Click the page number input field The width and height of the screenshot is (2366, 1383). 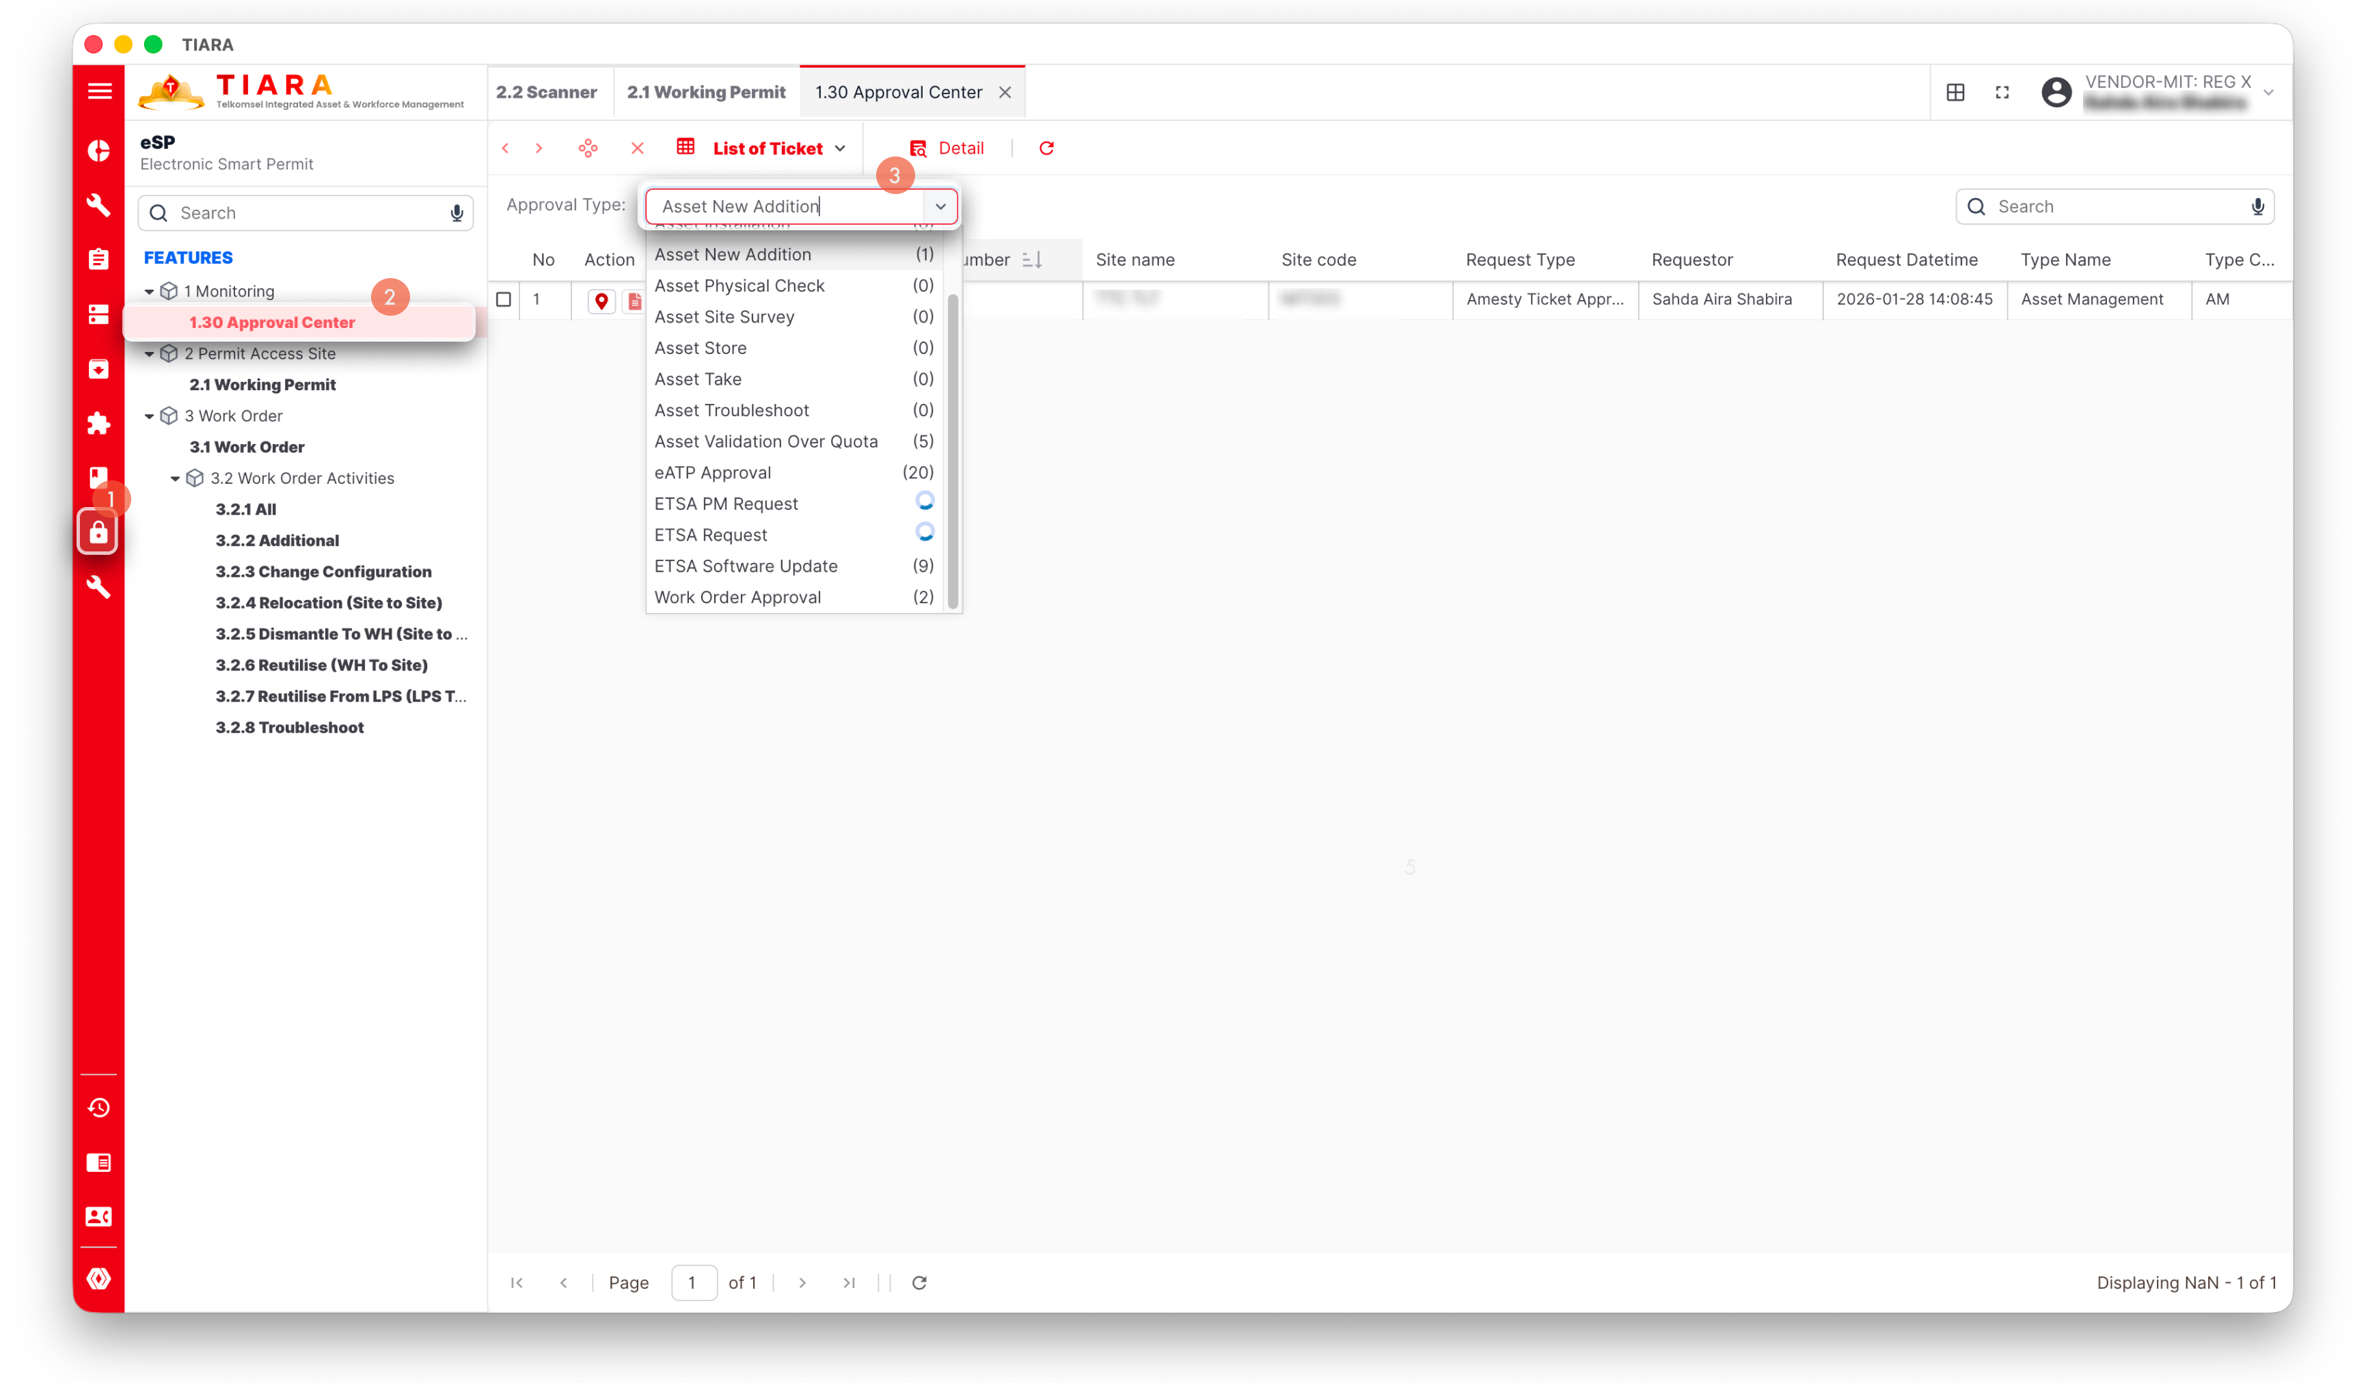(x=693, y=1283)
